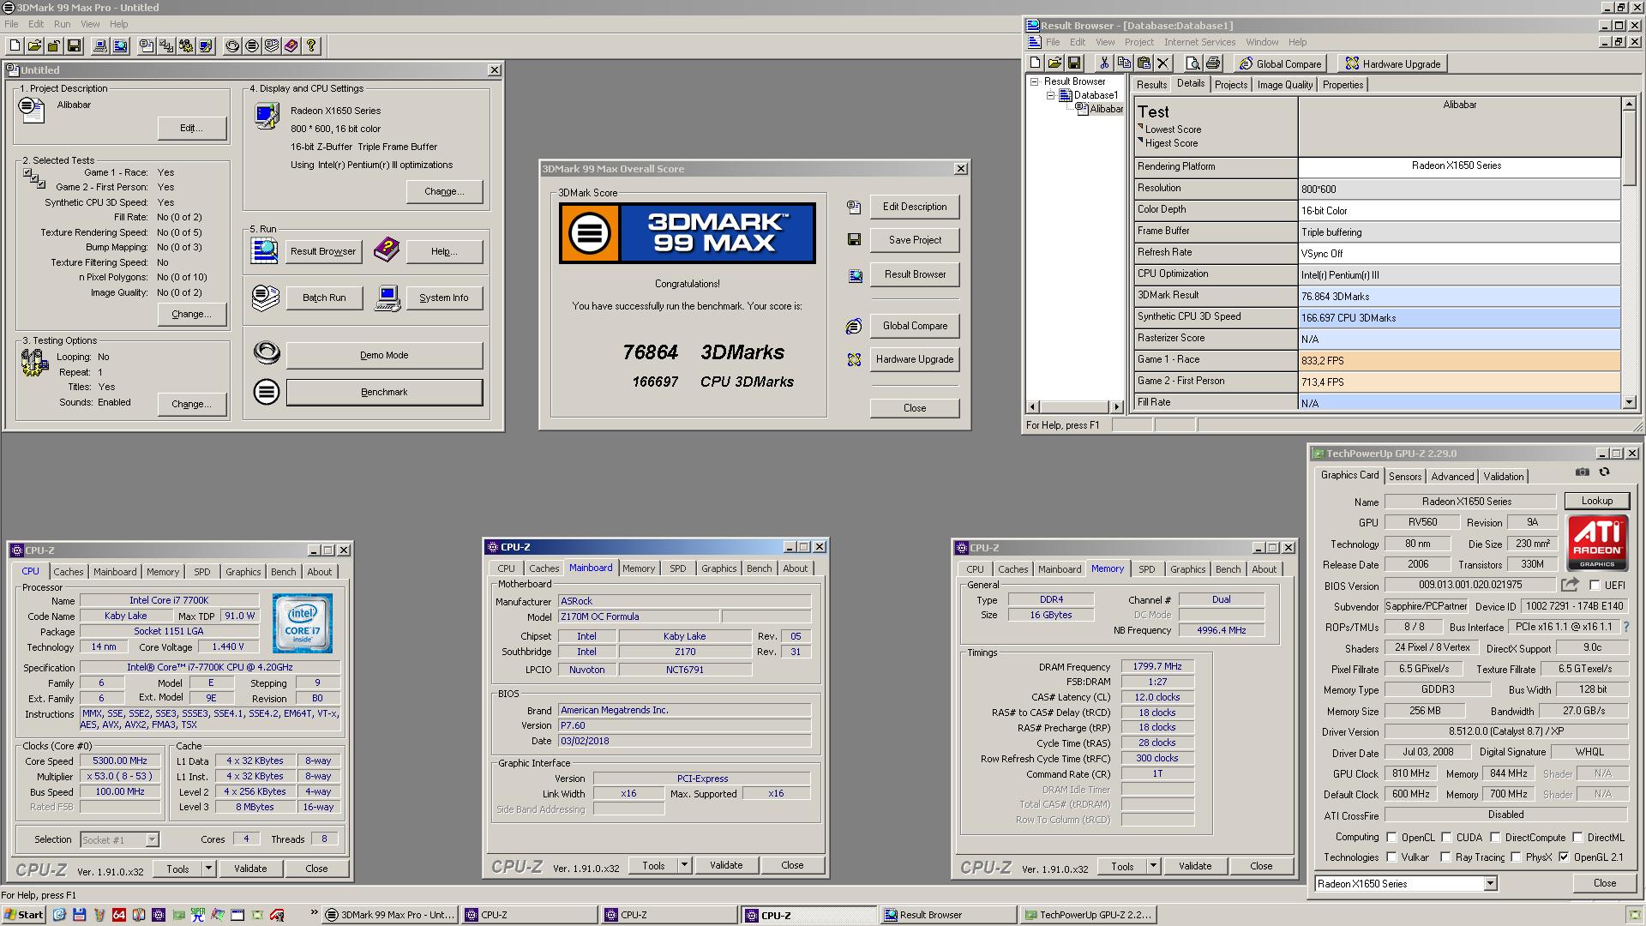Screen dimensions: 1646x926
Task: Switch to the Image Quality tab
Action: [1284, 85]
